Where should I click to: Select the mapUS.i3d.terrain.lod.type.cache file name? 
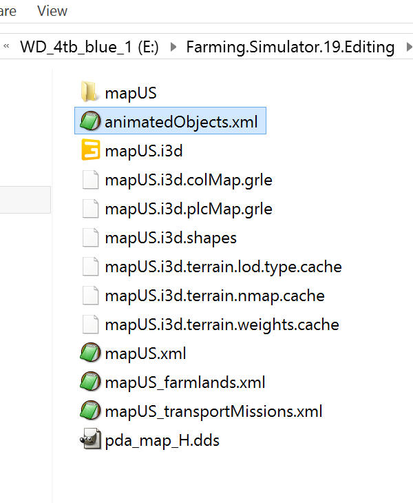tap(223, 267)
